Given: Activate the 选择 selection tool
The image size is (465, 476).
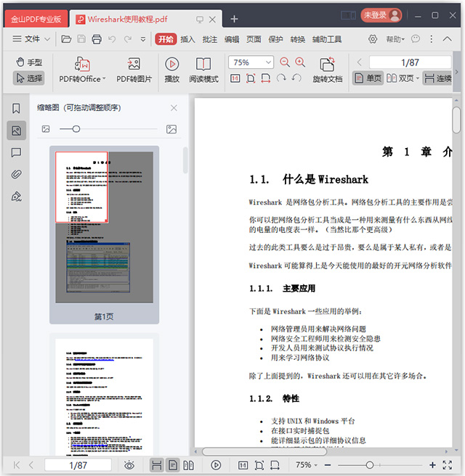Looking at the screenshot, I should pos(29,78).
